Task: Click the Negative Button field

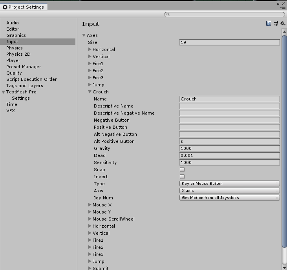Action: [230, 120]
